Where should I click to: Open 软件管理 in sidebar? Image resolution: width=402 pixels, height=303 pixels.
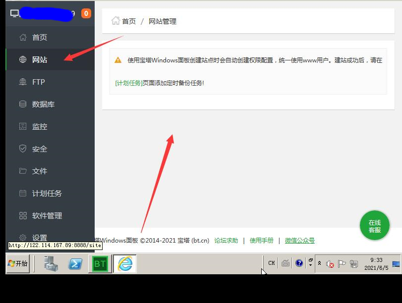point(50,216)
